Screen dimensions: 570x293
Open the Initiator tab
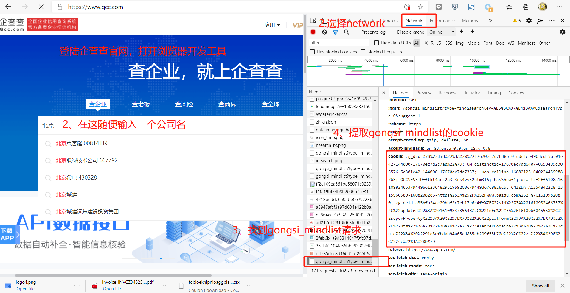tap(472, 93)
